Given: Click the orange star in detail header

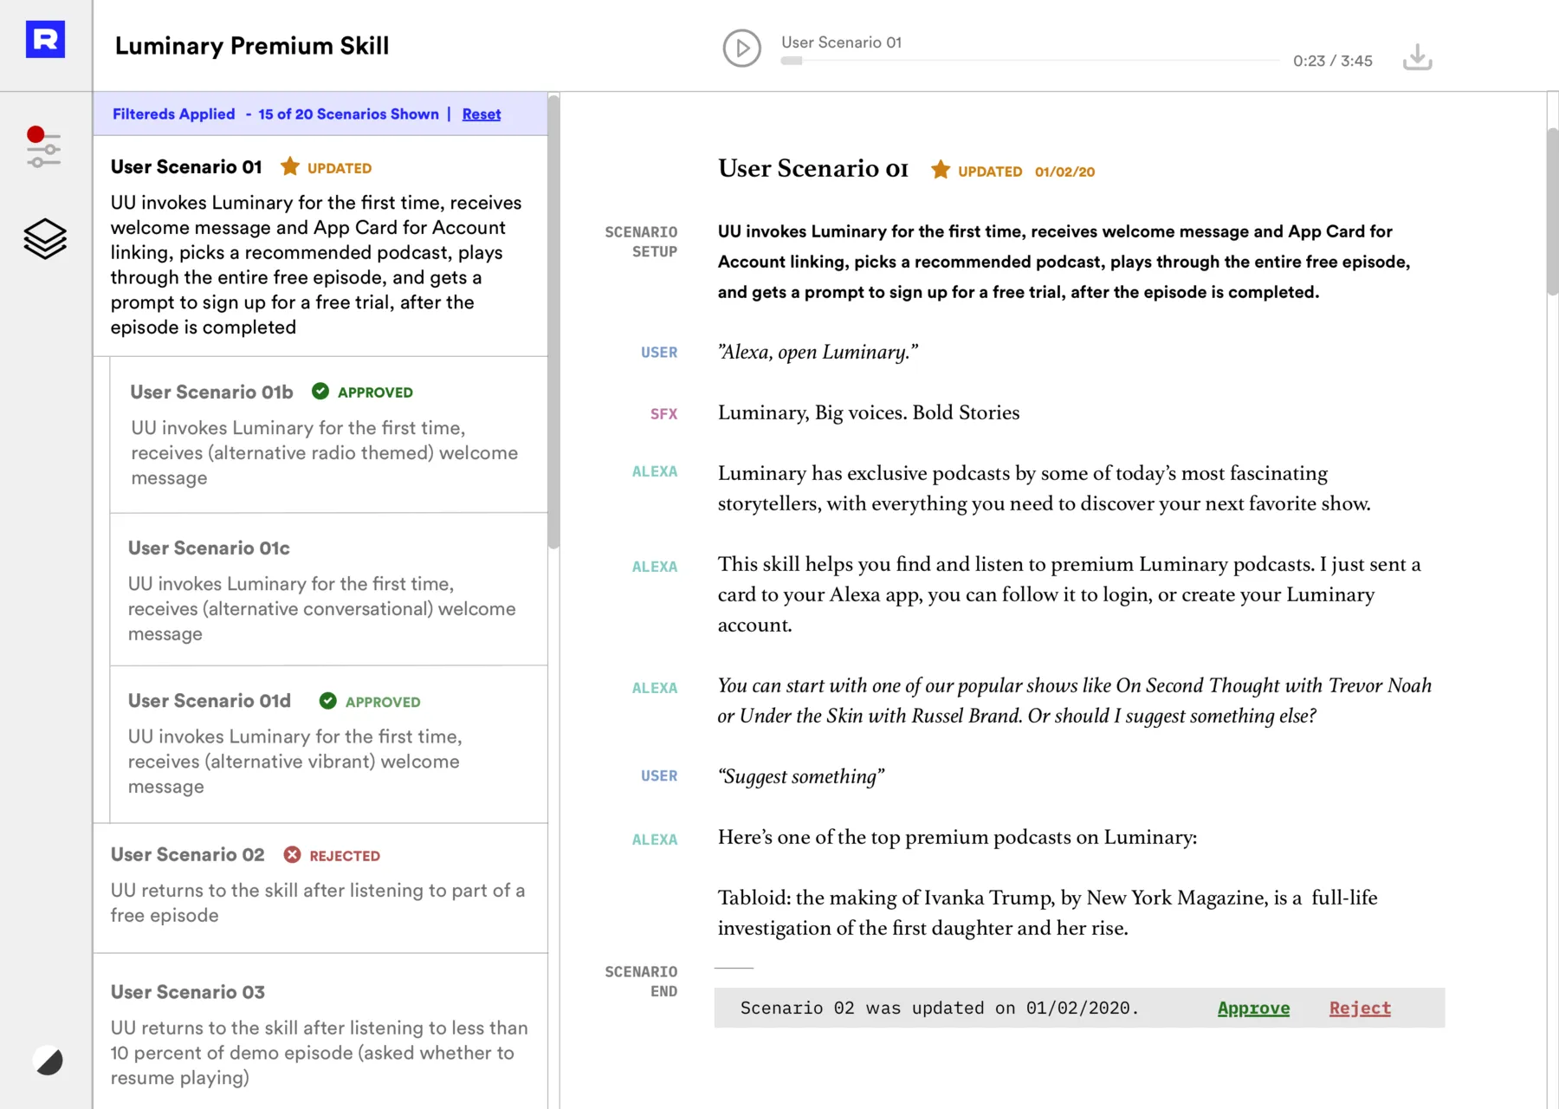Looking at the screenshot, I should coord(941,170).
